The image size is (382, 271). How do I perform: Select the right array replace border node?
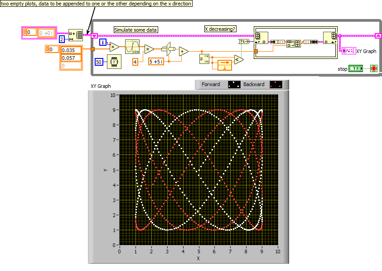tap(330, 38)
